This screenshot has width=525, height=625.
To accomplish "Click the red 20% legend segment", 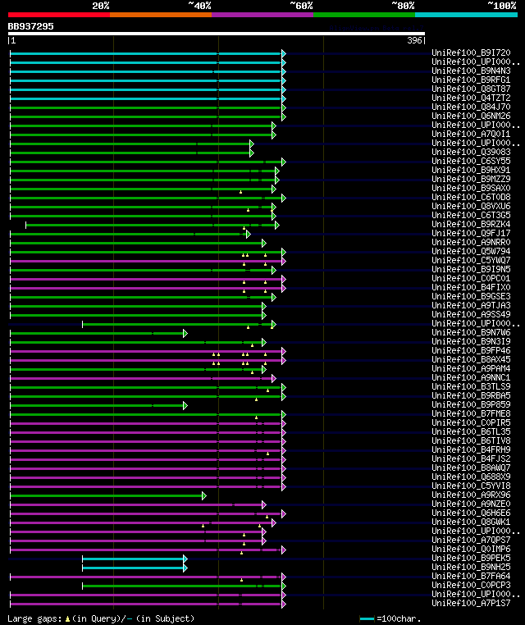I will [x=59, y=15].
